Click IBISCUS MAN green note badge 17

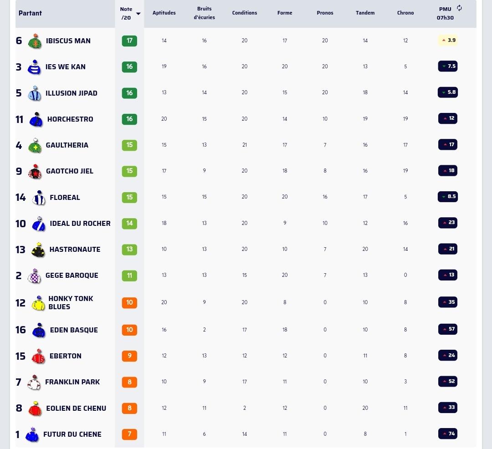point(129,41)
